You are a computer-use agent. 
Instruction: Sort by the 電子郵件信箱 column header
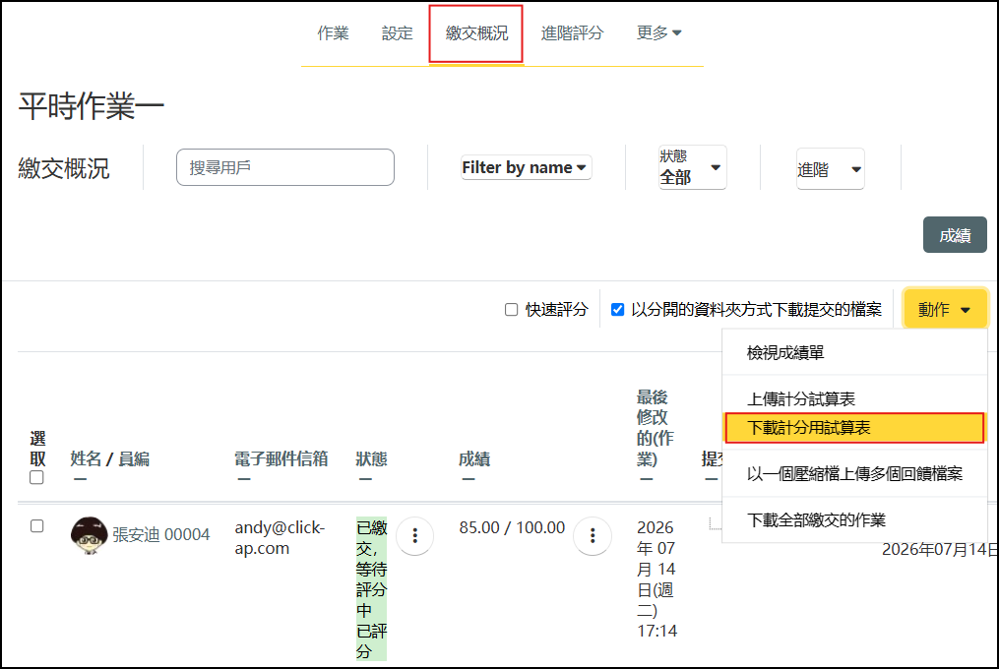point(281,458)
